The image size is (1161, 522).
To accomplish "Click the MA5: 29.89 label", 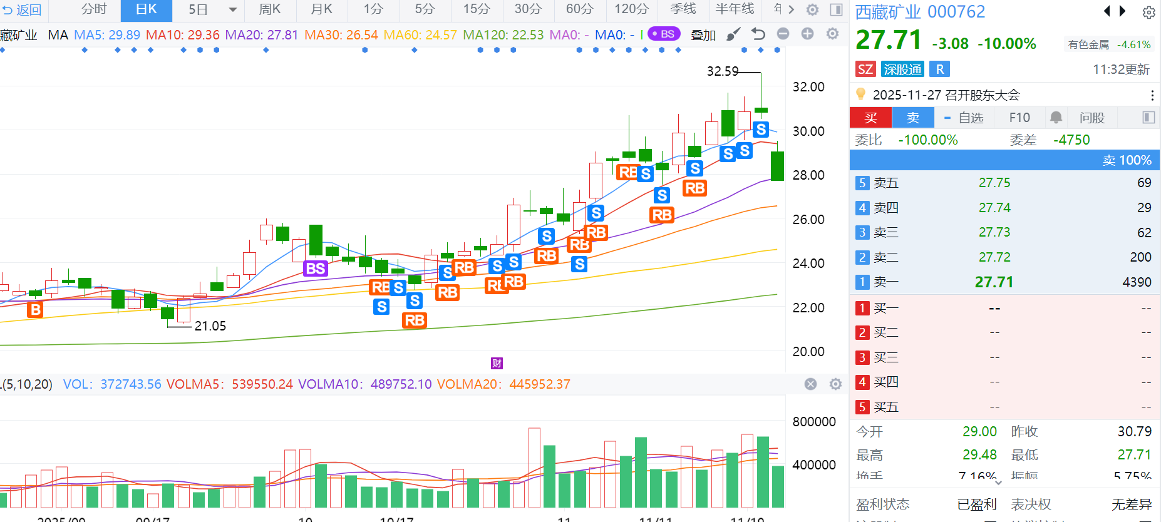I will coord(107,35).
